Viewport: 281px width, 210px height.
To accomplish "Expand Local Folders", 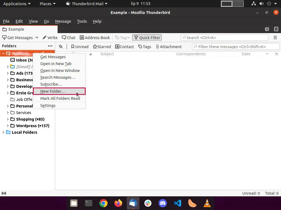I will pyautogui.click(x=3, y=132).
